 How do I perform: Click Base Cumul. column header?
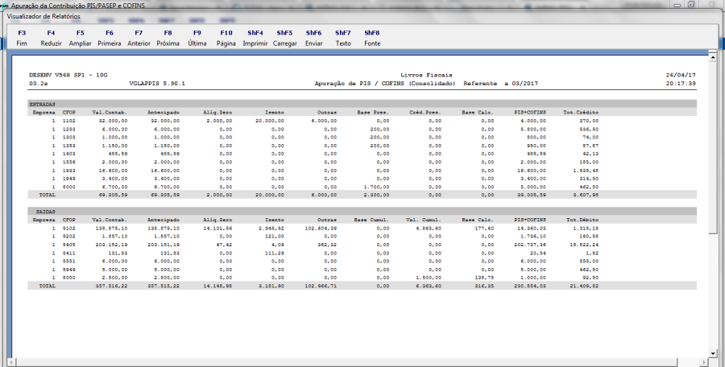click(x=371, y=220)
